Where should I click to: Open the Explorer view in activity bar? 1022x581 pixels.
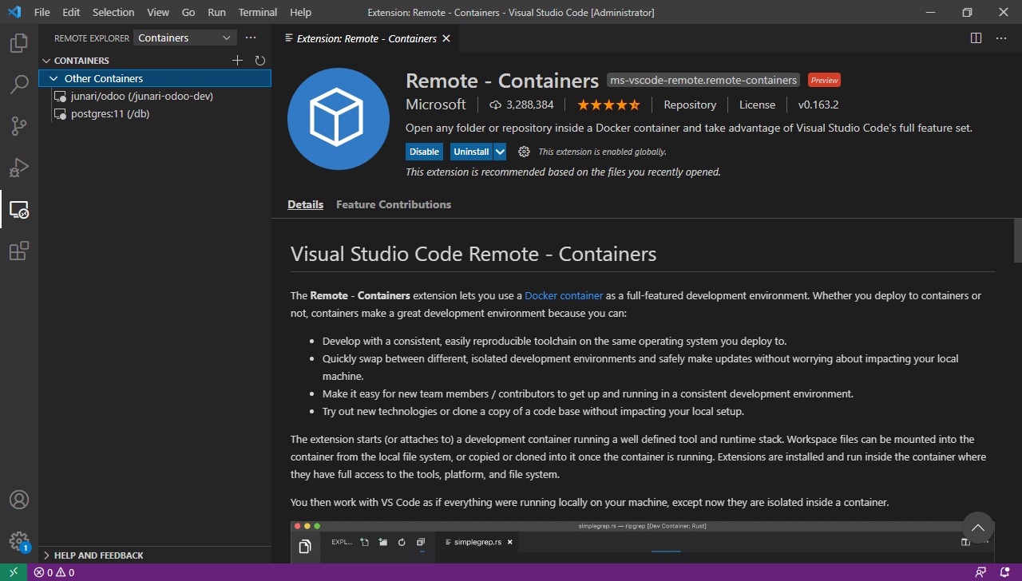[x=19, y=43]
